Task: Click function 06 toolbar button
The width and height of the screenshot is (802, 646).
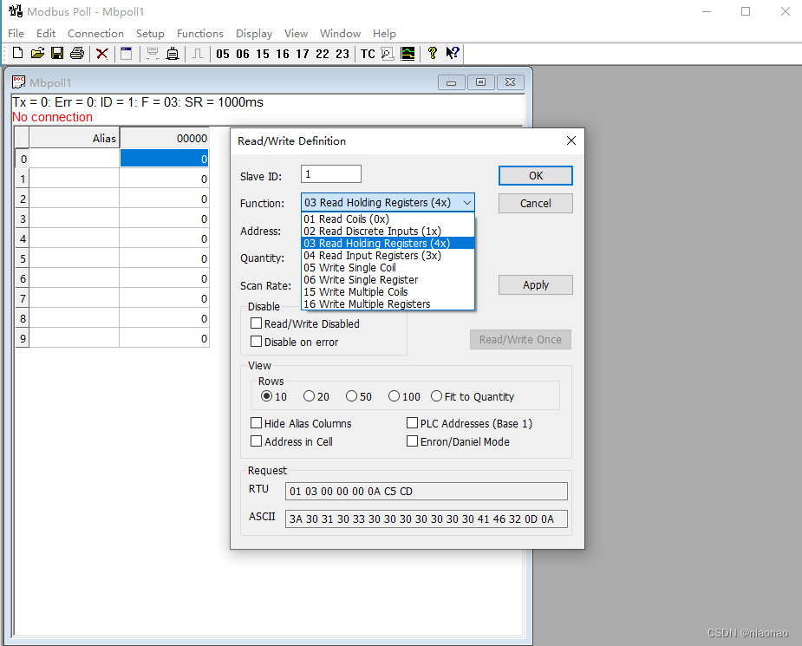Action: click(x=243, y=54)
